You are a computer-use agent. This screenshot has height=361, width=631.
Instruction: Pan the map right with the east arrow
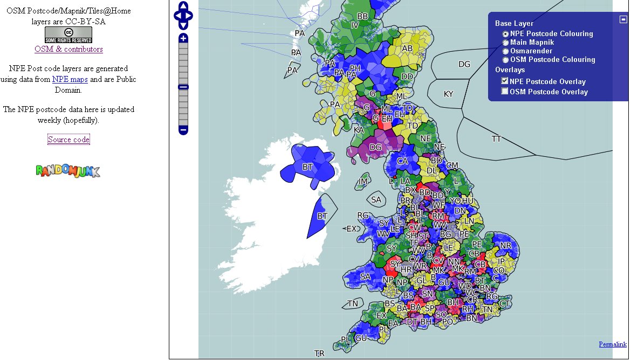tap(188, 16)
